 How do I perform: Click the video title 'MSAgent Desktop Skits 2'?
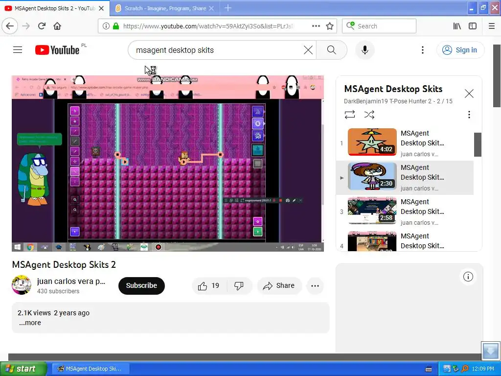[x=64, y=264]
